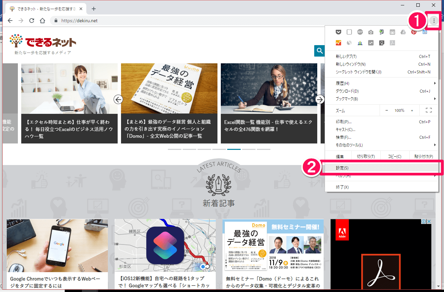
Task: Open the AdChoices info icon on Adobe ad
Action: pyautogui.click(x=424, y=221)
